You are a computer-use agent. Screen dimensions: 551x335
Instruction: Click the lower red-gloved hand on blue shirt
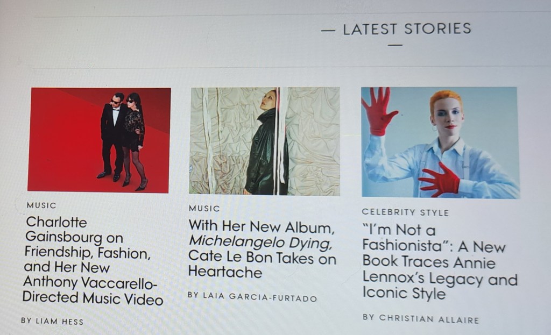440,180
